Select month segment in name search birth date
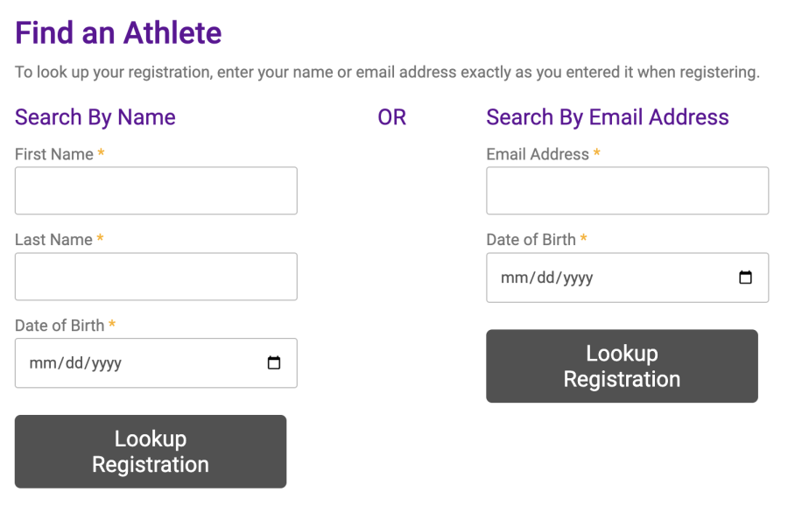 [x=39, y=363]
